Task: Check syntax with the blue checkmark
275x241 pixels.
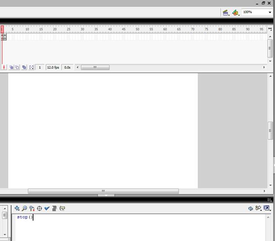Action: (x=47, y=208)
